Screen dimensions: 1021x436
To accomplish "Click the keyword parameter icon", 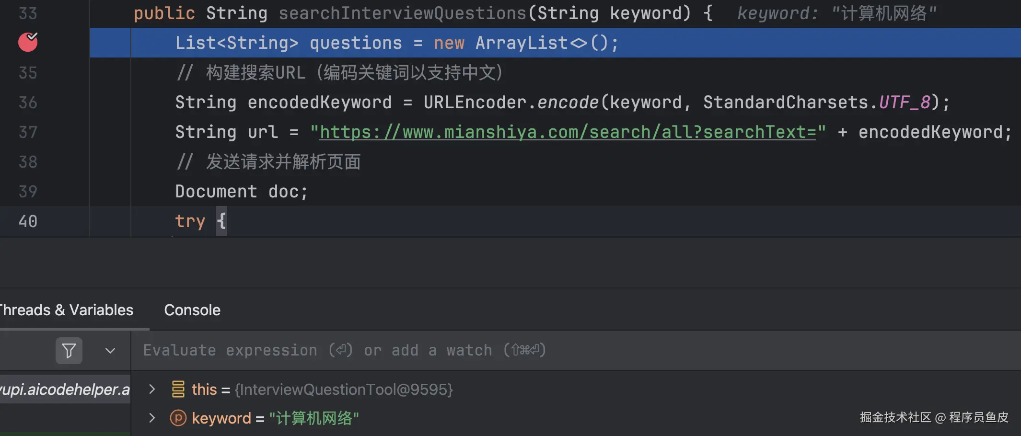I will pos(178,418).
